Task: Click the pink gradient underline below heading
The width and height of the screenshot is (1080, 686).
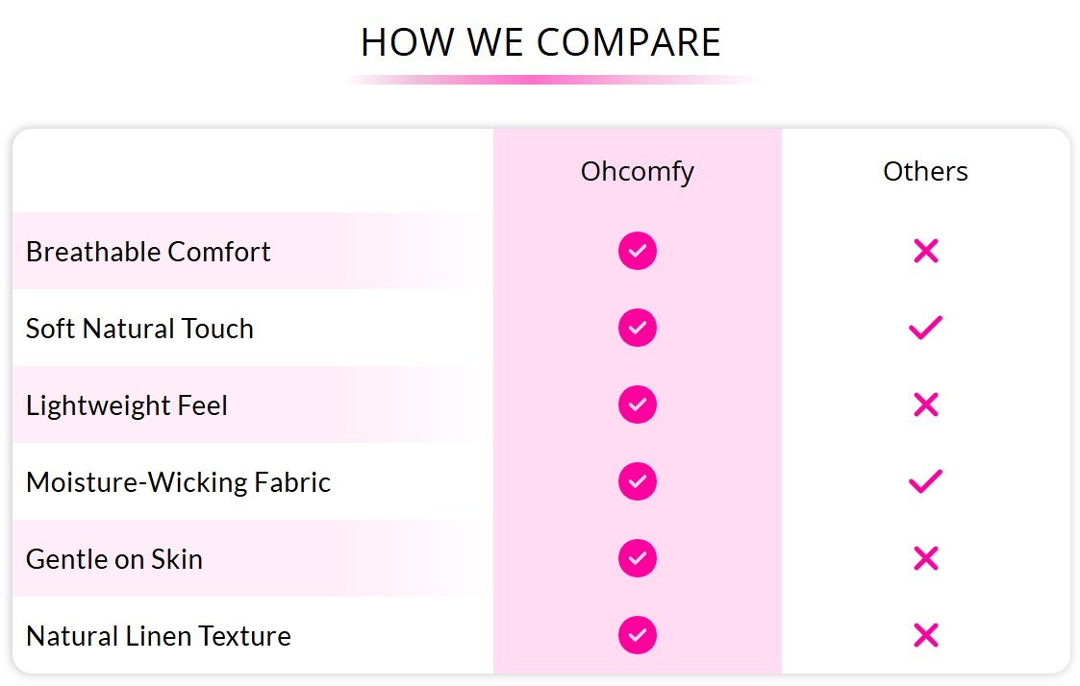Action: point(551,80)
